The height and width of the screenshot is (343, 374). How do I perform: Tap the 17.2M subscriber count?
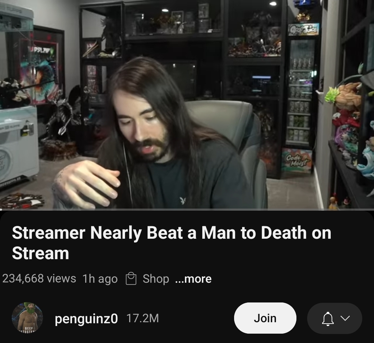click(143, 318)
